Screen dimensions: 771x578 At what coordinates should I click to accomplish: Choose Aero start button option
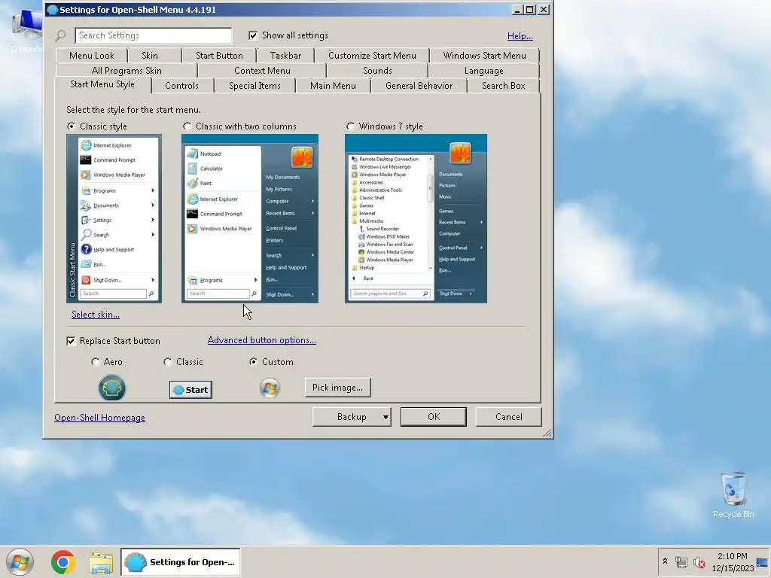tap(96, 362)
